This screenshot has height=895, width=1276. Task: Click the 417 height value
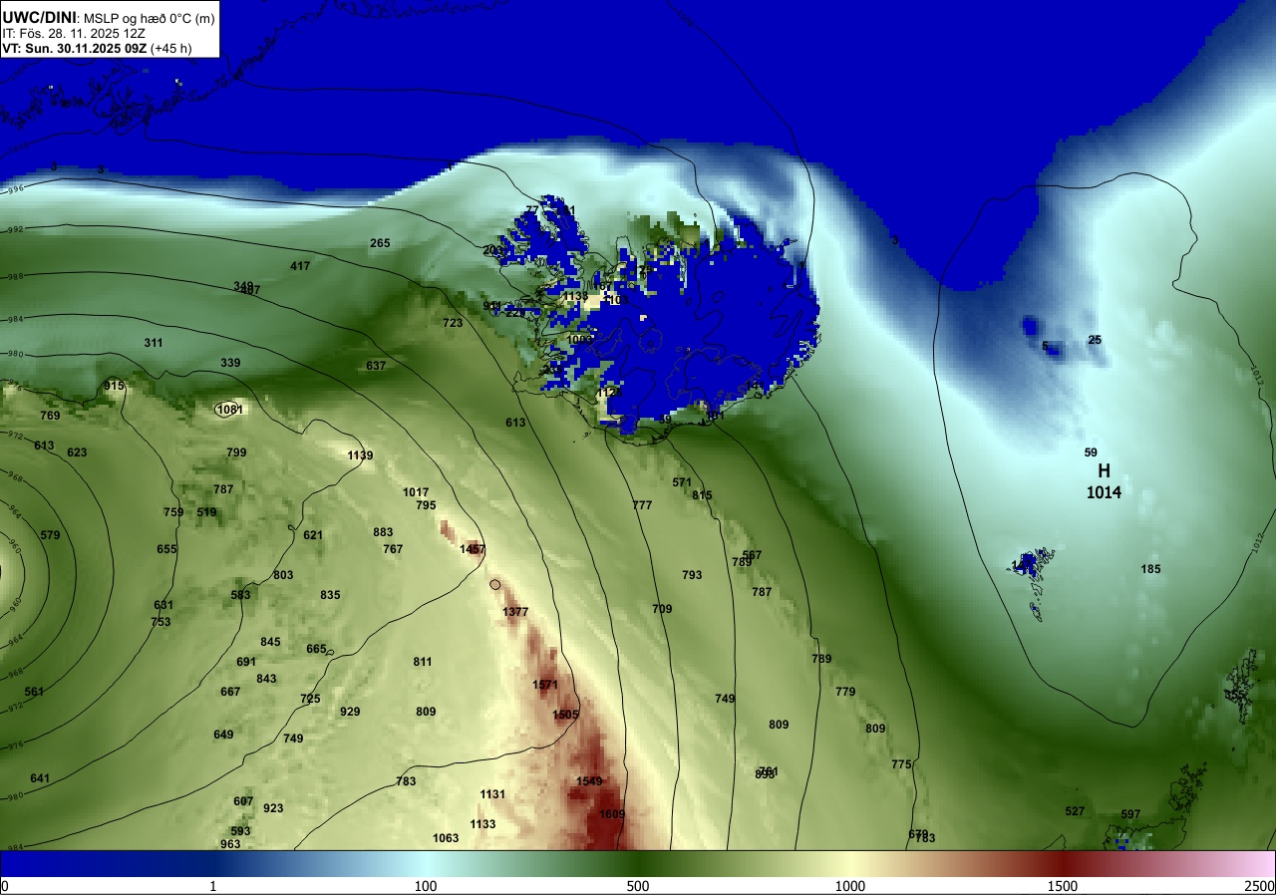pos(300,266)
